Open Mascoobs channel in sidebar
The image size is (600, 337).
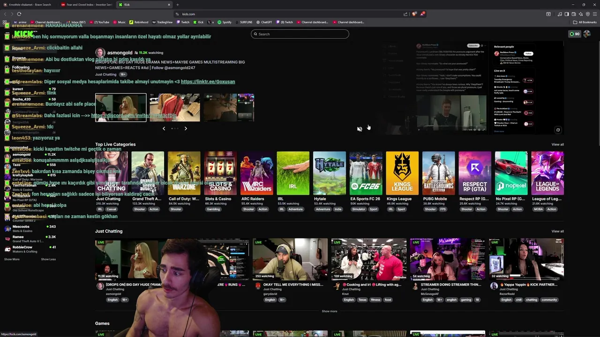[x=30, y=228]
